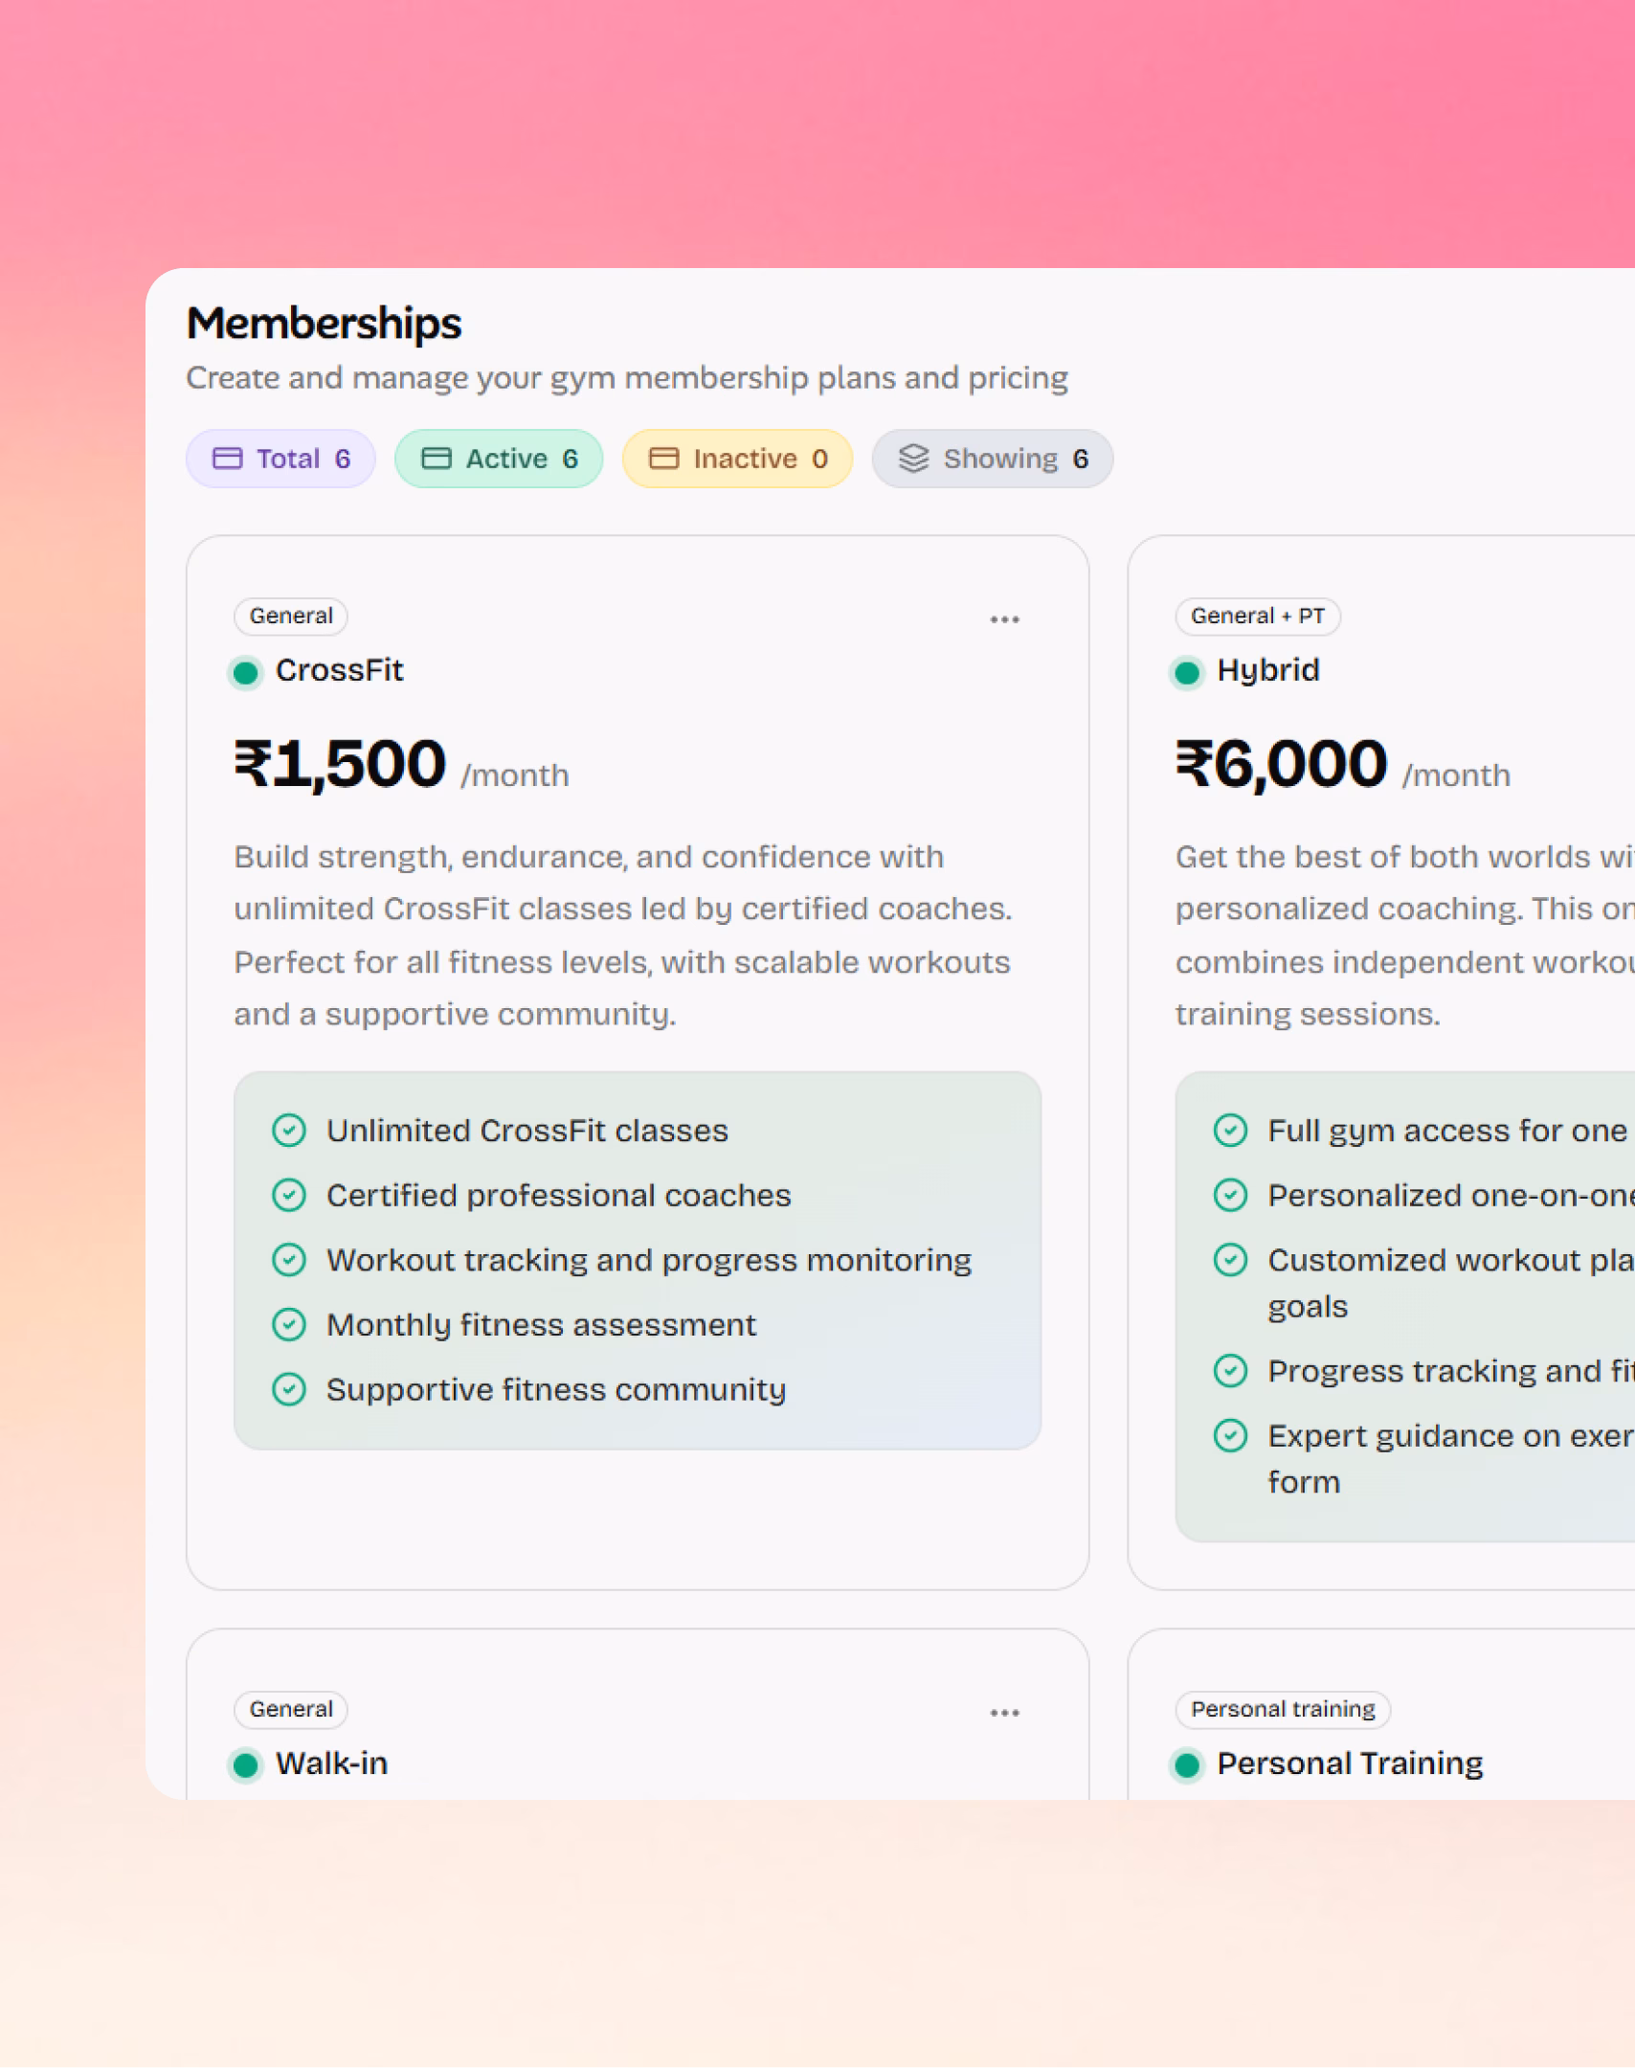
Task: Click the General tag on CrossFit card
Action: click(x=291, y=616)
